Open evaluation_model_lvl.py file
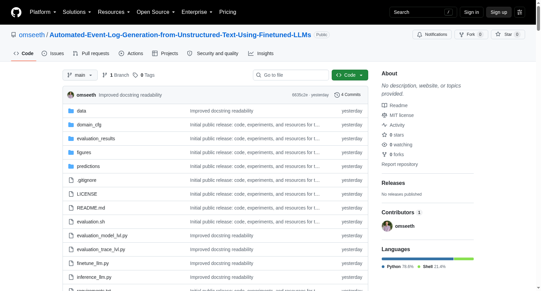Image resolution: width=541 pixels, height=291 pixels. pyautogui.click(x=102, y=236)
